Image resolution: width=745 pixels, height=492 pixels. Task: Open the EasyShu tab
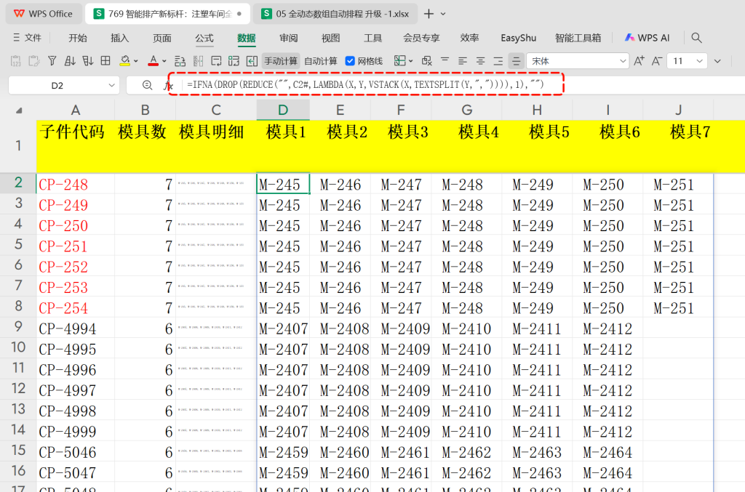click(518, 38)
